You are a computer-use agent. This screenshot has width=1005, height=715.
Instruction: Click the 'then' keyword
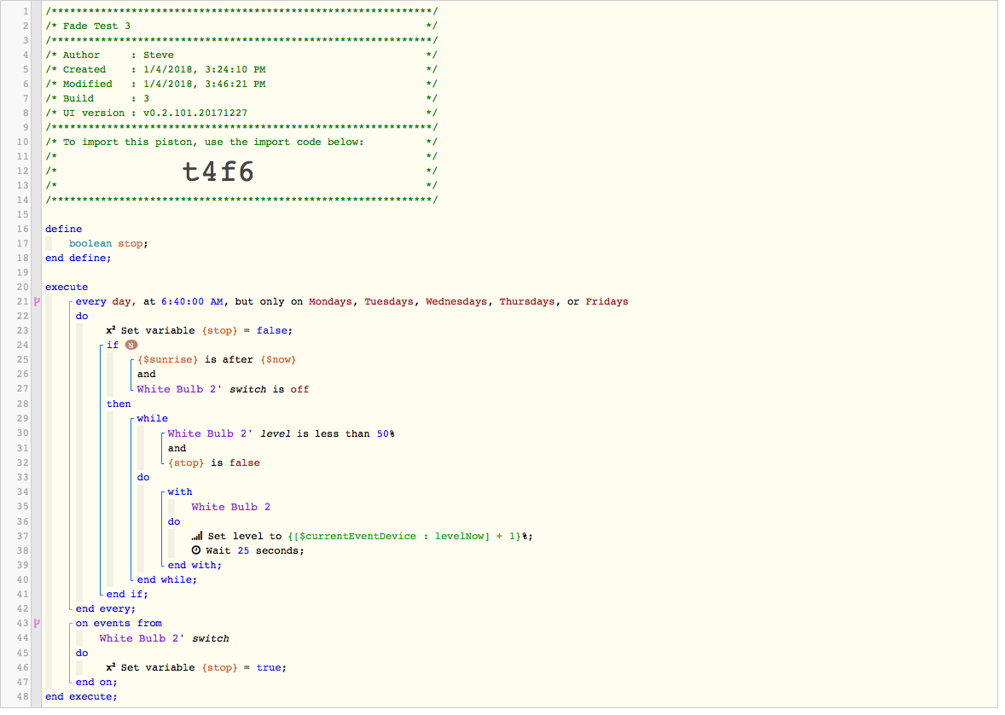pyautogui.click(x=119, y=404)
